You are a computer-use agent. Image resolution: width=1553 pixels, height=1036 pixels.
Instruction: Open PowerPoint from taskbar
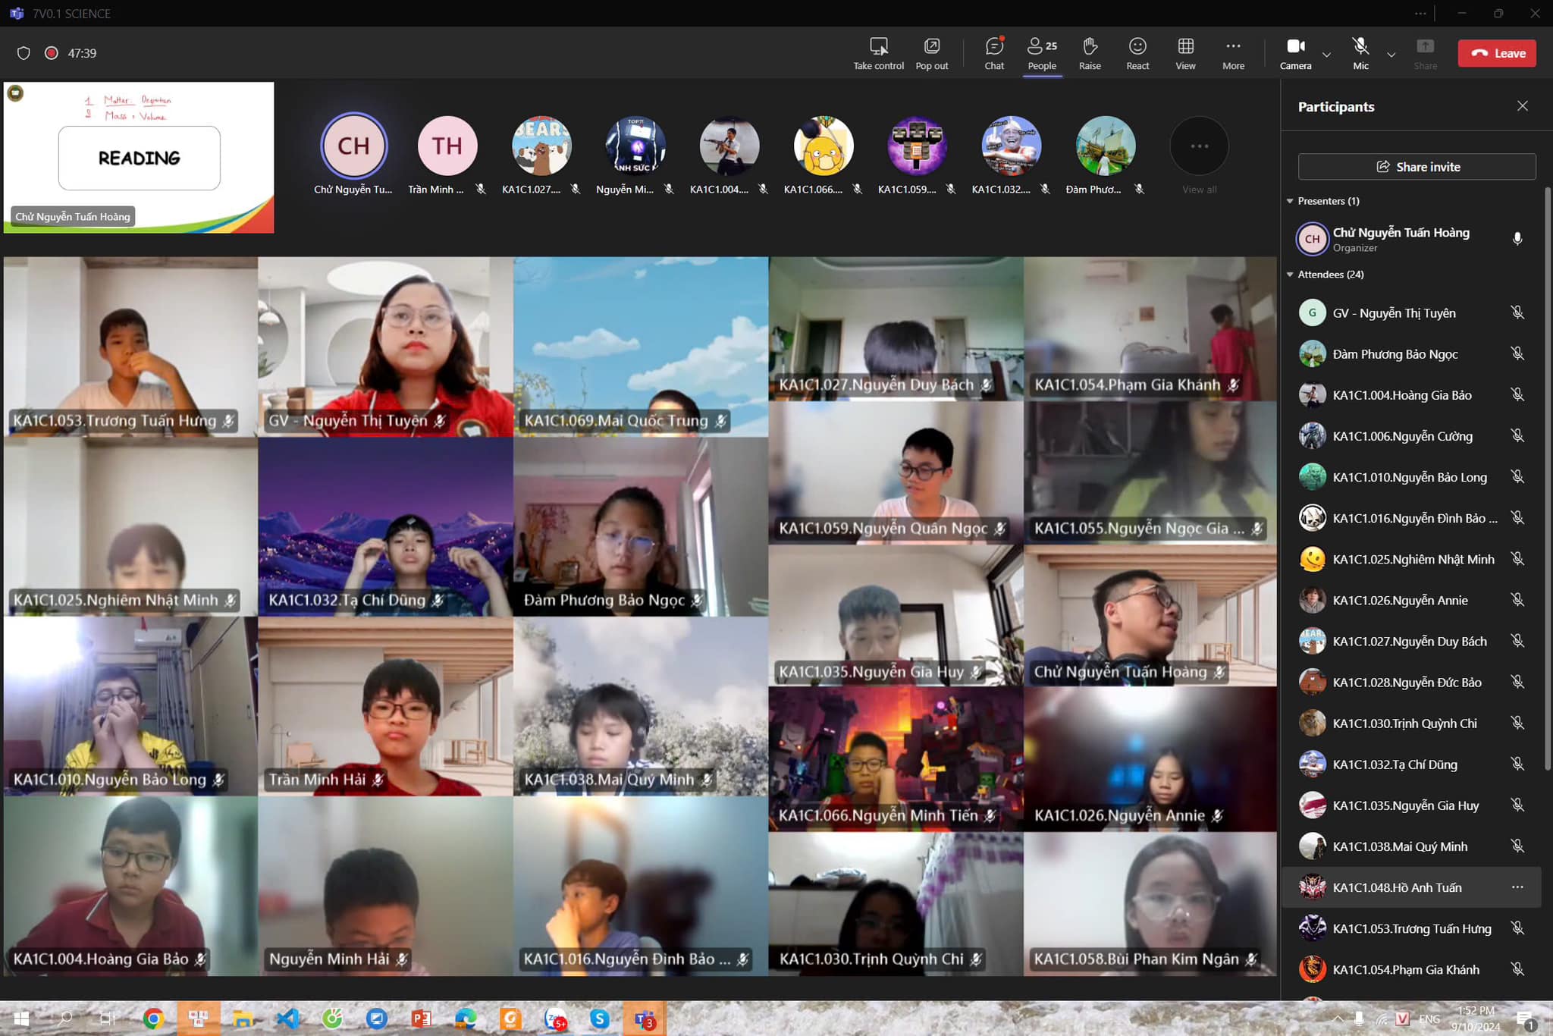[421, 1019]
